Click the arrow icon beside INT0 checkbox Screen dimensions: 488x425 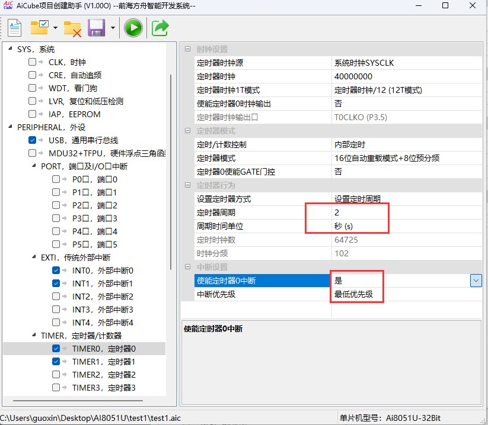point(65,271)
